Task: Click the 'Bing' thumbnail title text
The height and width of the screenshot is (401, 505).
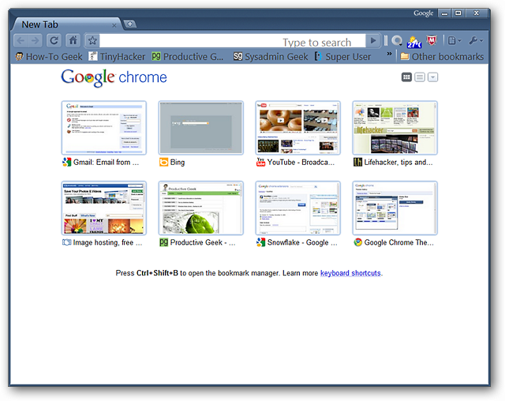Action: pos(177,163)
